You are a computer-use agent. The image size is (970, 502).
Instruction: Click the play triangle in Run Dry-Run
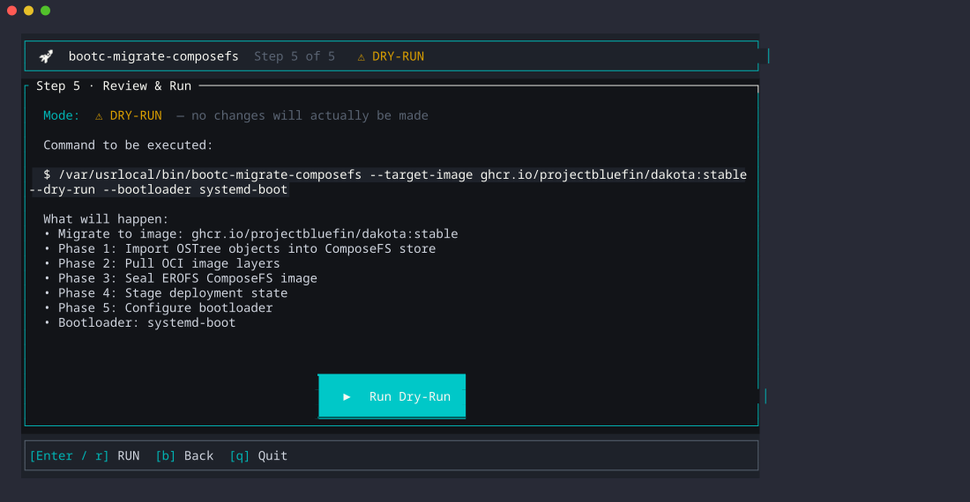[x=347, y=397]
